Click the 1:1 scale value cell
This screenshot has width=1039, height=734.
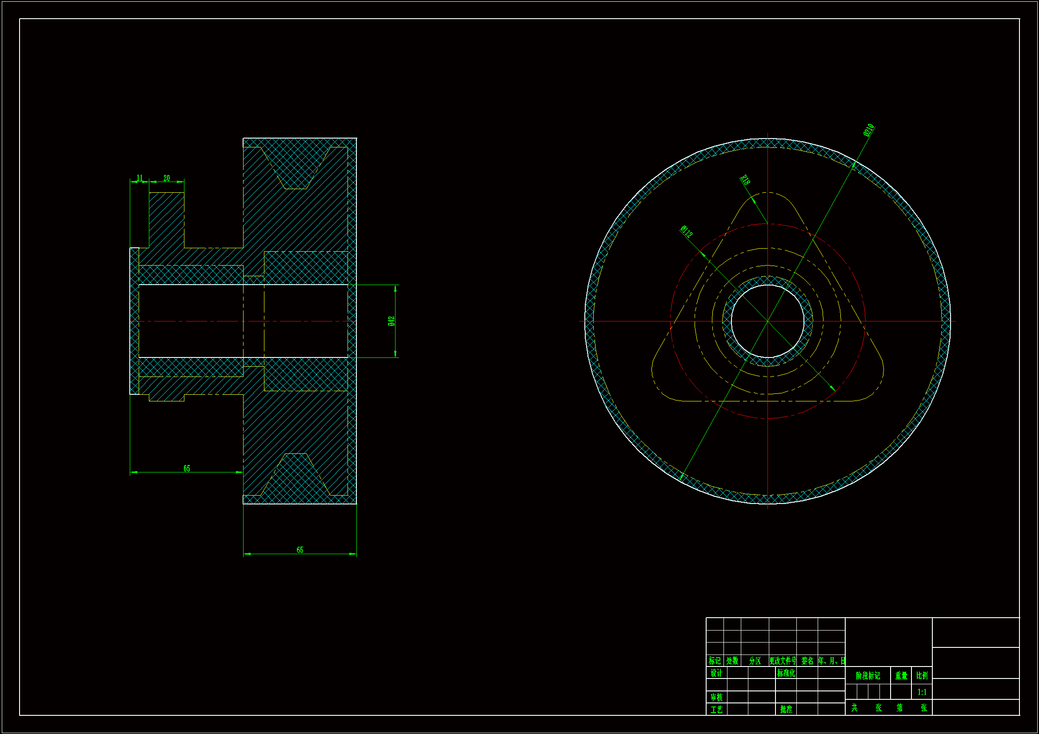[x=921, y=692]
